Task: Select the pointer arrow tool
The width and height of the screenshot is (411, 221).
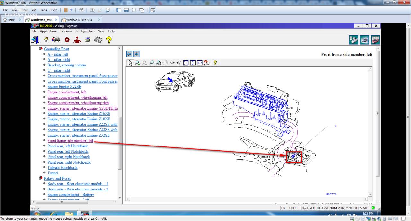Action: tap(130, 63)
